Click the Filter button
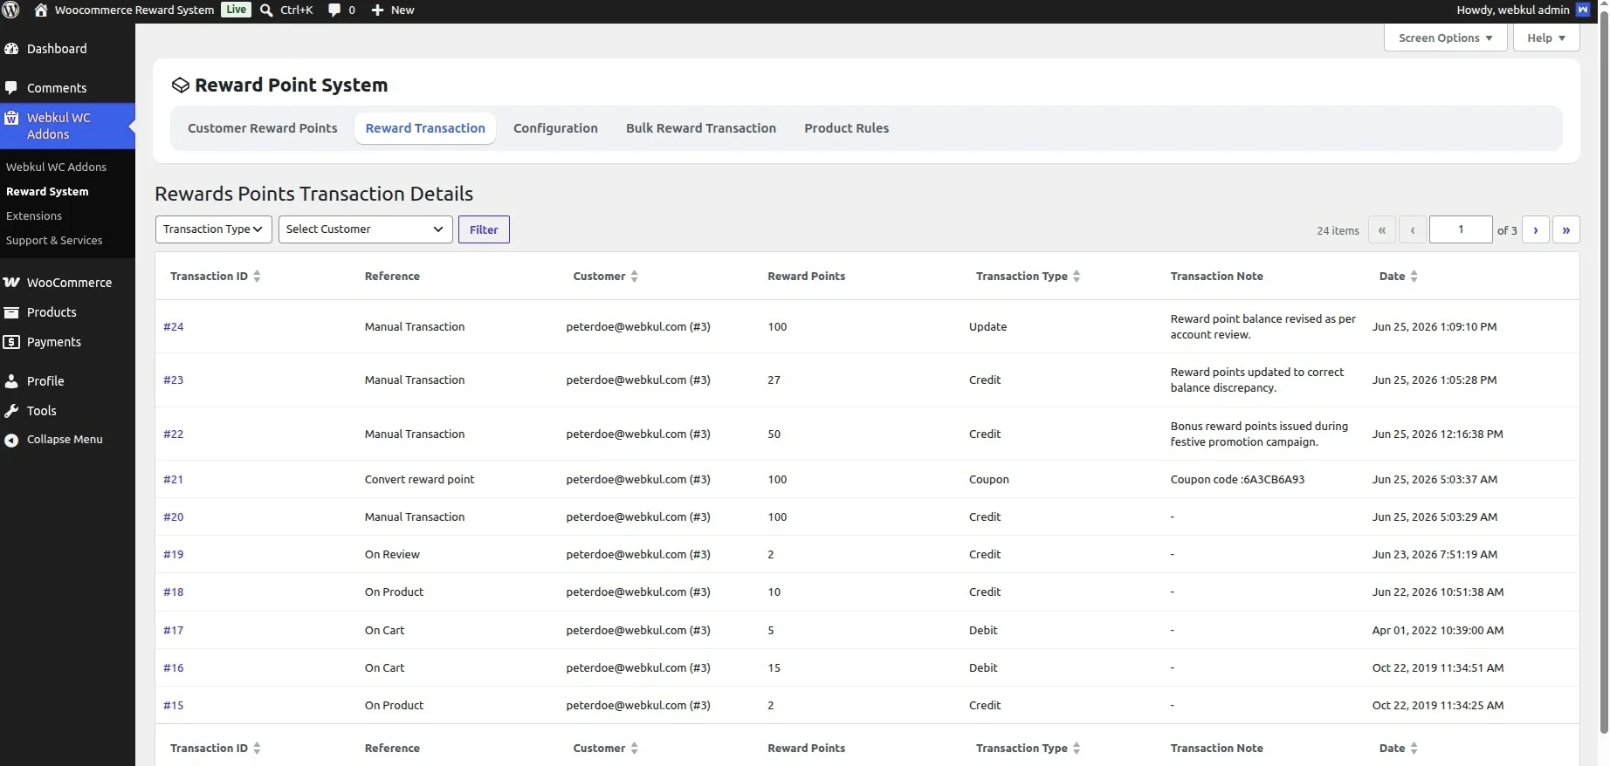 pos(484,229)
